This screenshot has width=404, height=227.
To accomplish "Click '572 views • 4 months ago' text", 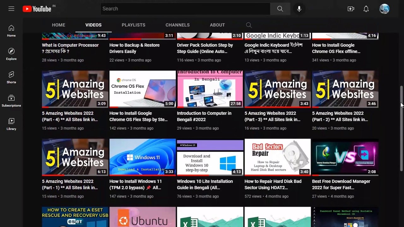I will pos(266,196).
